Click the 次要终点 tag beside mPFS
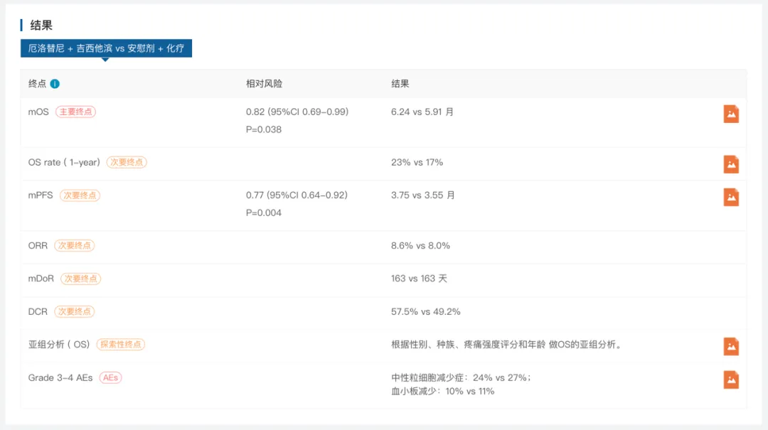 [x=80, y=195]
